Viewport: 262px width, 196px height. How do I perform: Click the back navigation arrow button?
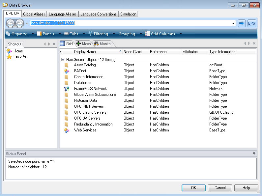click(11, 23)
